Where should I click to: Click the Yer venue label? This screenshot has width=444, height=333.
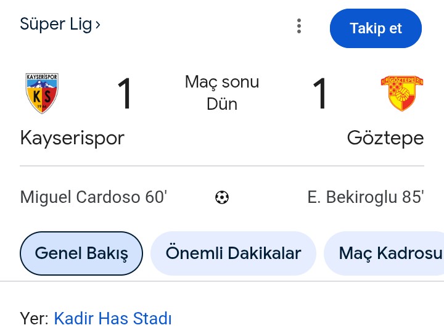34,319
